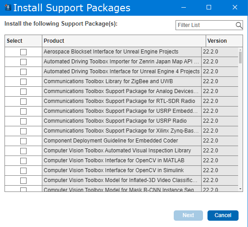Screen dimensions: 248x227
Task: Click 'Communications Toolbox Support Package for USRP Embedd...' row
Action: point(122,111)
